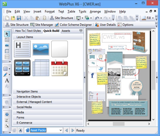Expand the Interactive Objects section
Viewport: 160px width, 136px height.
tap(48, 97)
